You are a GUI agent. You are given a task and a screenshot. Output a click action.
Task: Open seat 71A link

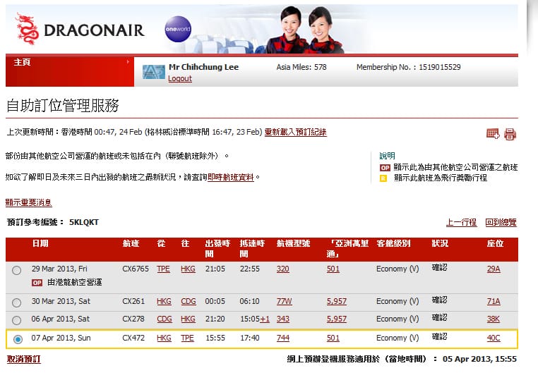tap(494, 301)
